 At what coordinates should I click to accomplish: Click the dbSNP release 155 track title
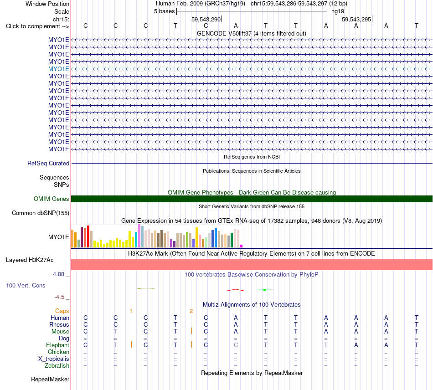(x=252, y=206)
